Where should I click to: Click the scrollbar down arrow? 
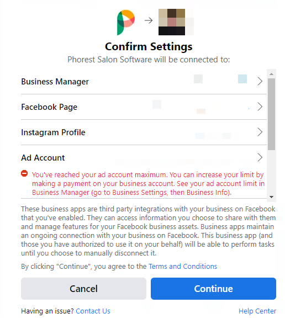tap(271, 197)
